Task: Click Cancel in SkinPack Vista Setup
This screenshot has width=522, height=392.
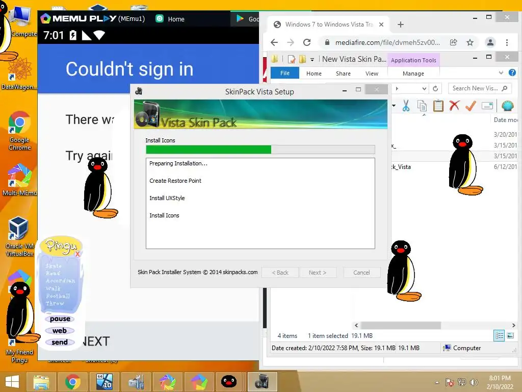Action: 361,273
